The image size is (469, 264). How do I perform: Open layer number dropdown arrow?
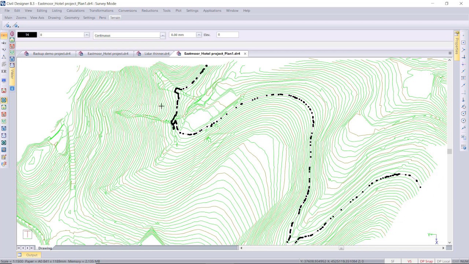point(86,35)
